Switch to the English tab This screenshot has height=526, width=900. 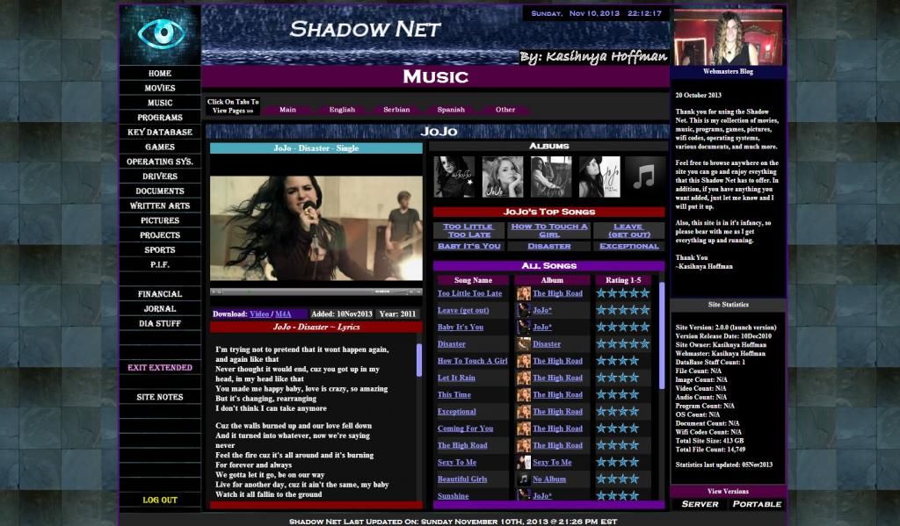(x=342, y=110)
